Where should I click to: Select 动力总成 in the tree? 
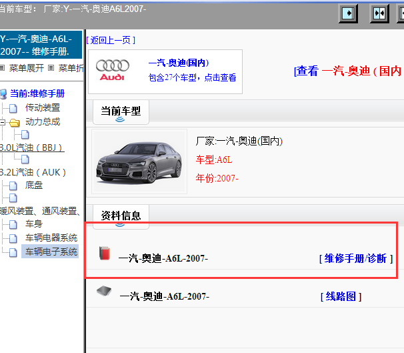43,121
